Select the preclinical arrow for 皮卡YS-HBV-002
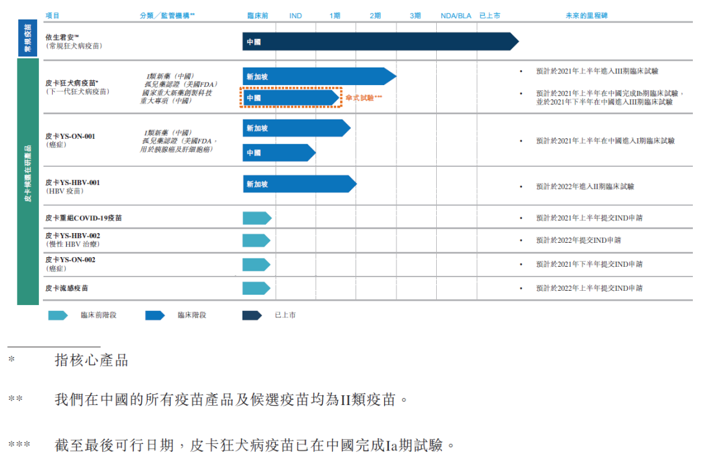 257,240
